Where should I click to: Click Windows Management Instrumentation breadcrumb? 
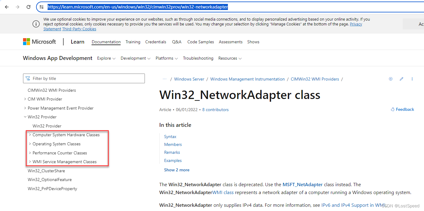pos(248,79)
